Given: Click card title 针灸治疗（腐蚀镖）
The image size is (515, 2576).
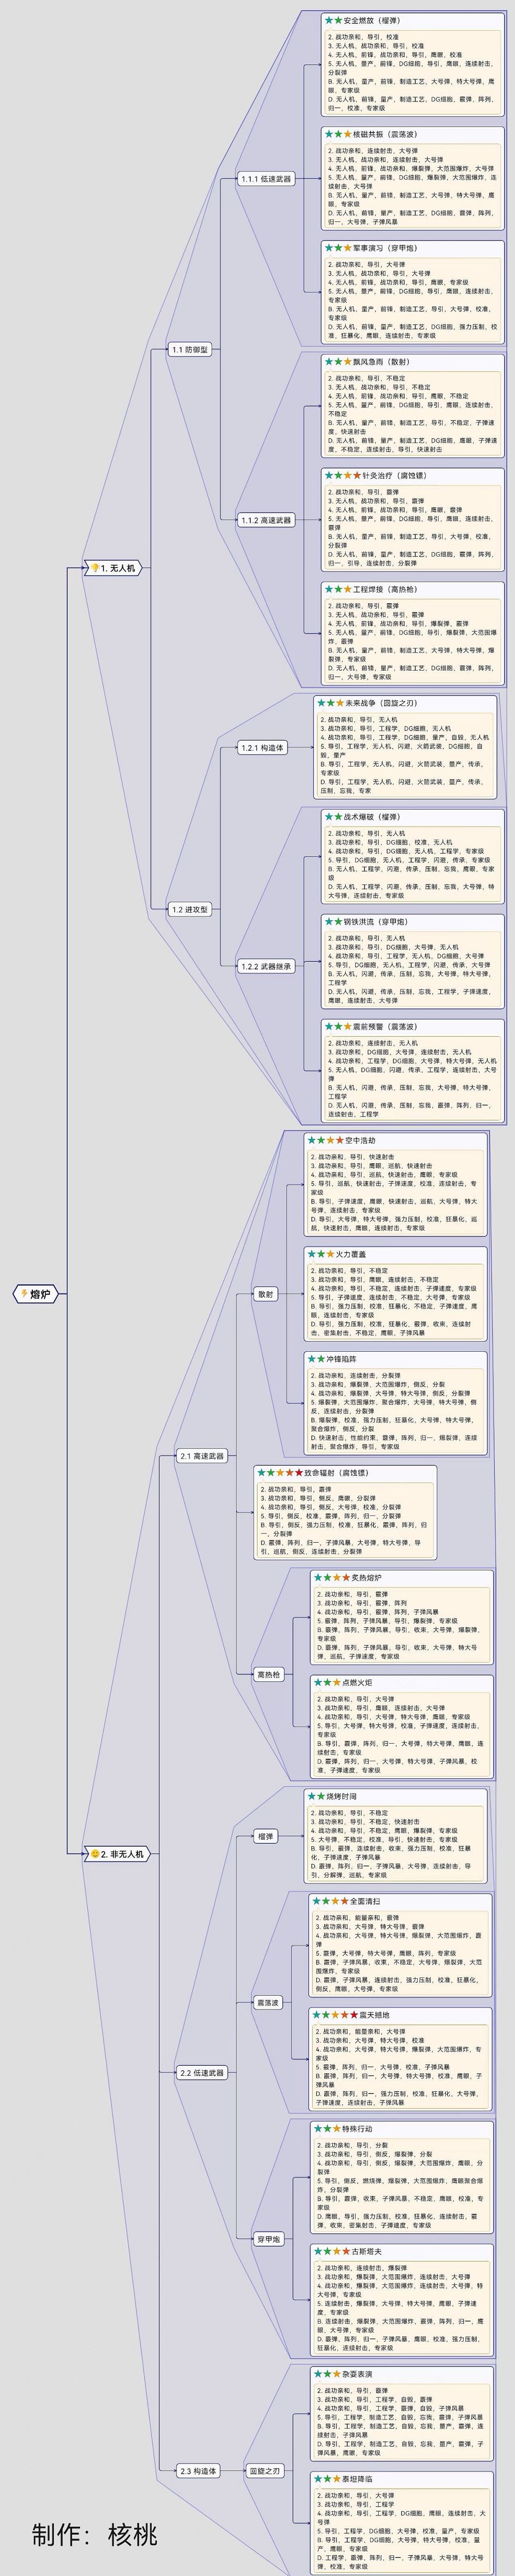Looking at the screenshot, I should pyautogui.click(x=394, y=475).
